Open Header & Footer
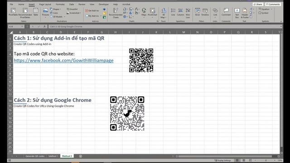This screenshot has height=163, width=290. (245, 13)
